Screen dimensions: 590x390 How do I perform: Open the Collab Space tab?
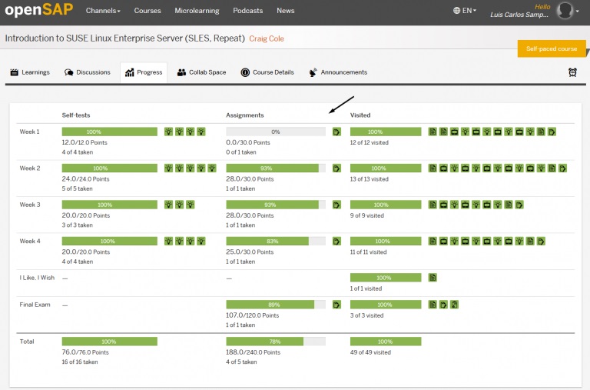coord(202,72)
